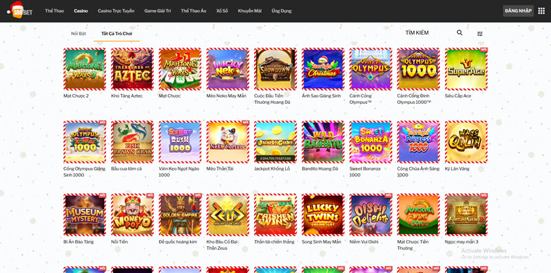
Task: Open Khuyến Mãi promotions page
Action: point(249,11)
